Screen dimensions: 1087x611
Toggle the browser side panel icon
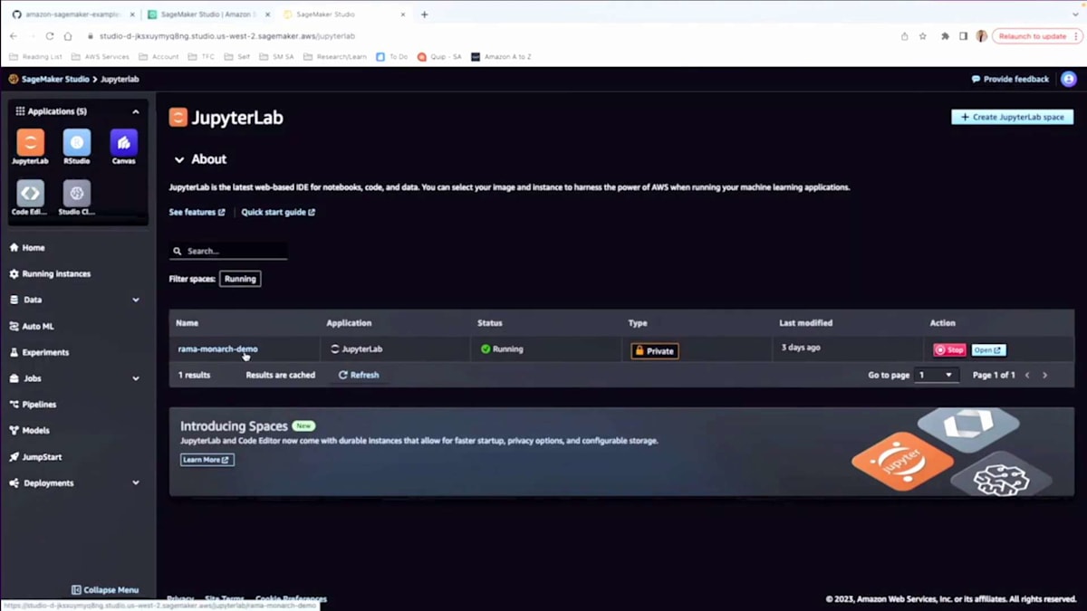click(963, 36)
